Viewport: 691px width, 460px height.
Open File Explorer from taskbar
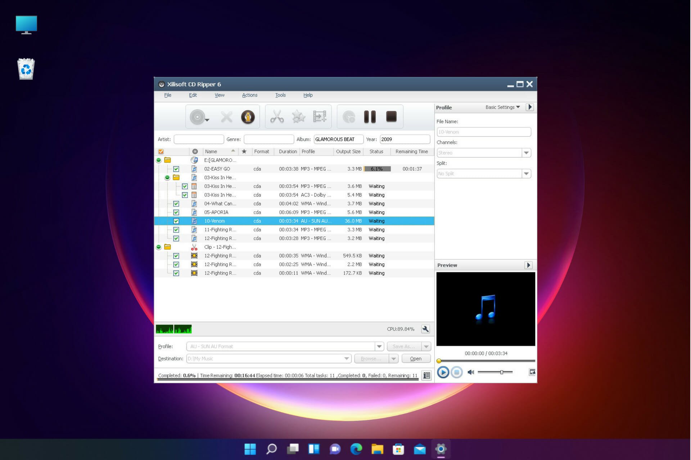pos(377,449)
